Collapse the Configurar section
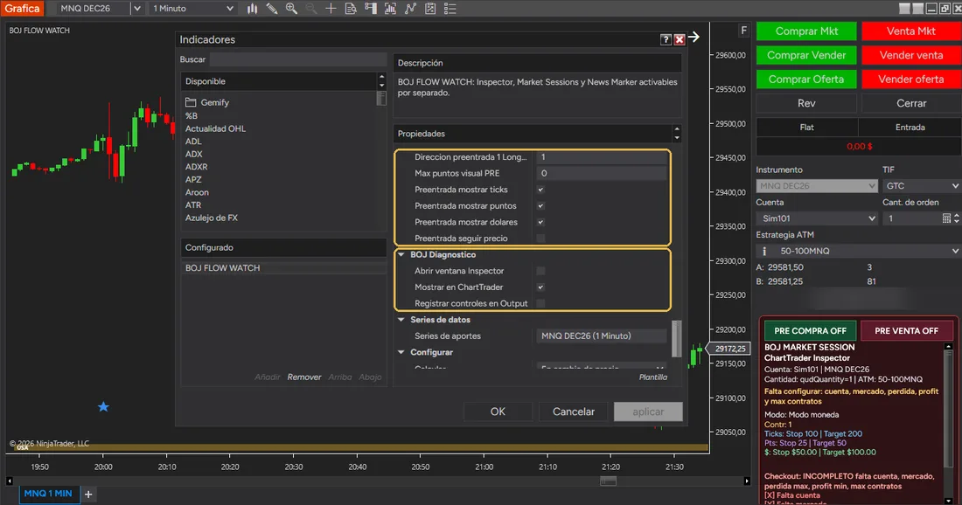Image resolution: width=962 pixels, height=505 pixels. click(401, 352)
